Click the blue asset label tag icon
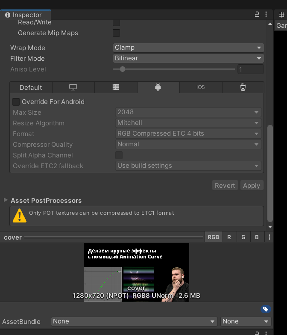 [x=265, y=309]
